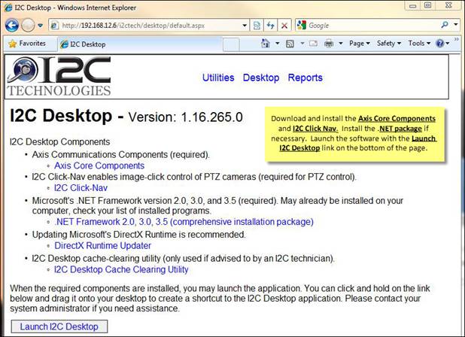The height and width of the screenshot is (337, 465).
Task: Expand the Help dropdown arrow
Action: tap(448, 44)
